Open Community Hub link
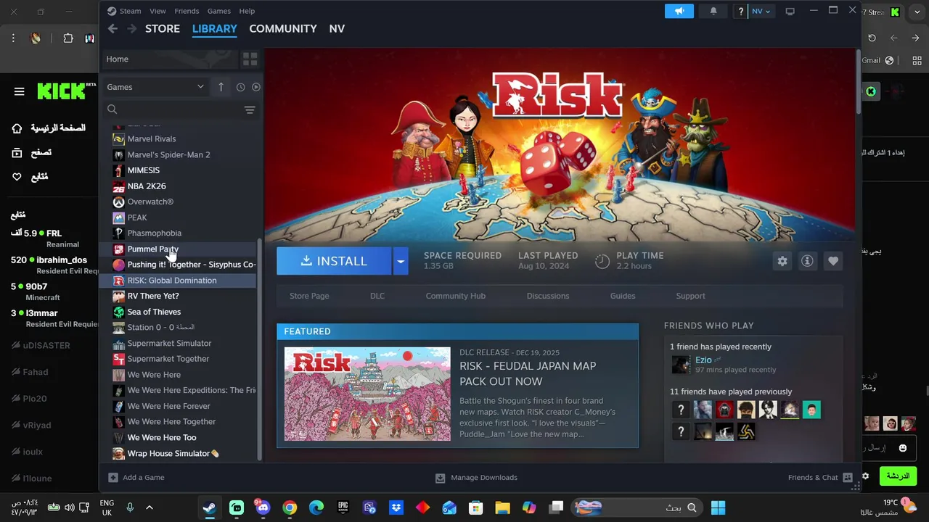The image size is (929, 522). [x=456, y=296]
